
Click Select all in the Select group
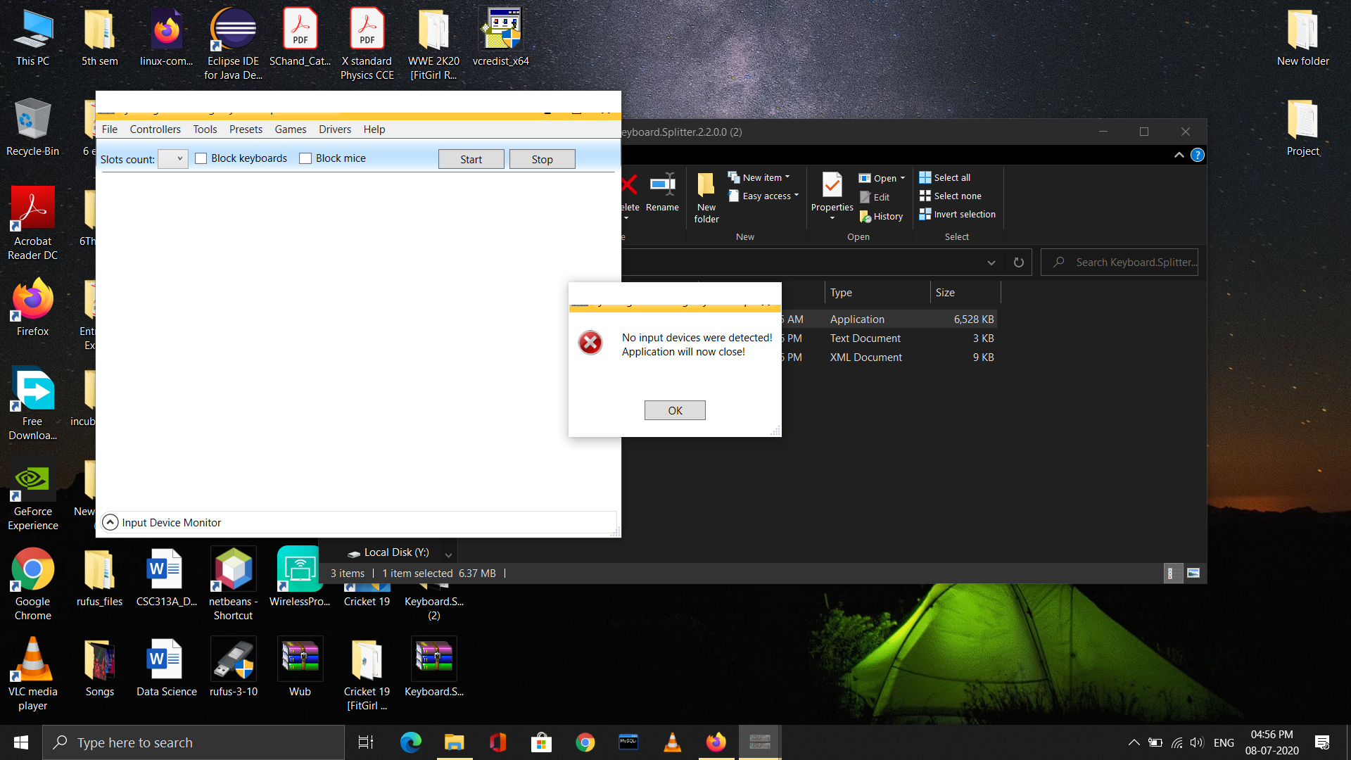point(944,177)
